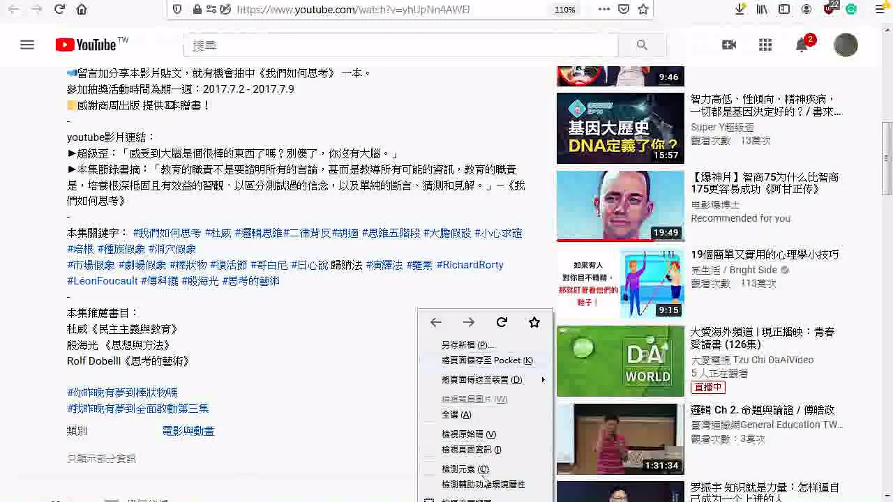The image size is (893, 502).
Task: Save page to Pocket from address bar icon
Action: (624, 10)
